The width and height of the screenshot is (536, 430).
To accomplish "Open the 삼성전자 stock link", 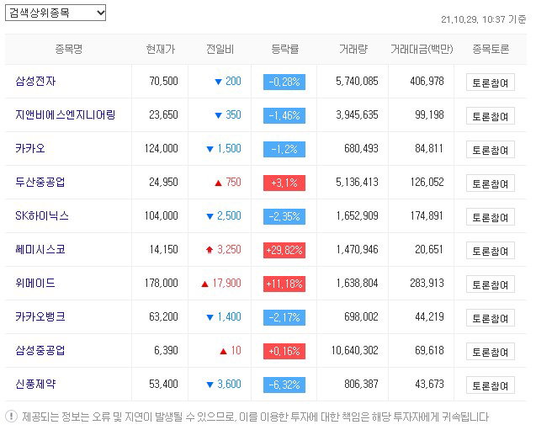I will point(35,82).
